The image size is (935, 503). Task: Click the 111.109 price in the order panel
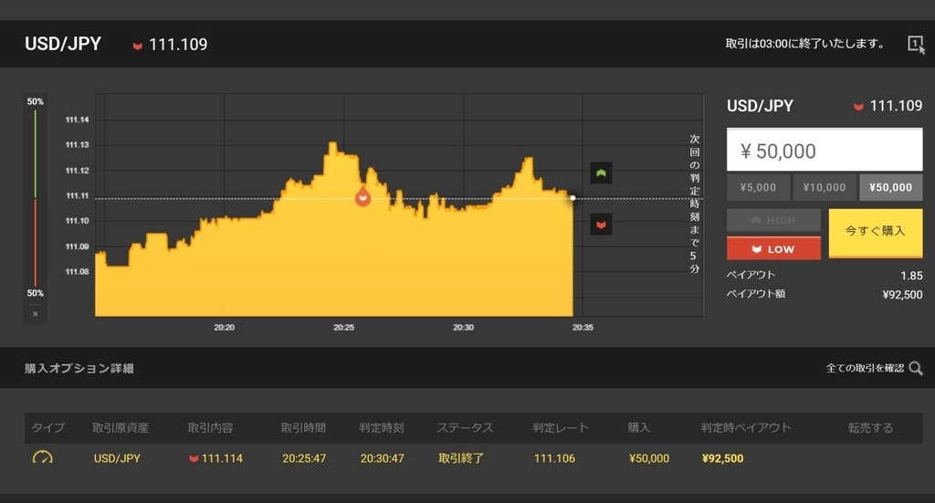(x=896, y=106)
